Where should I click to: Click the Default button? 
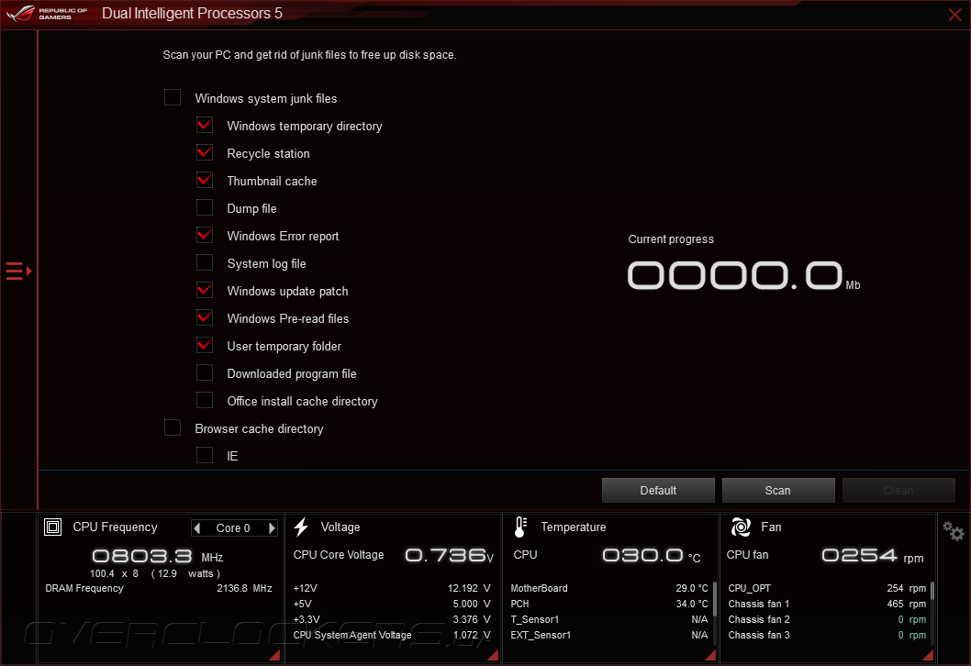(x=658, y=490)
